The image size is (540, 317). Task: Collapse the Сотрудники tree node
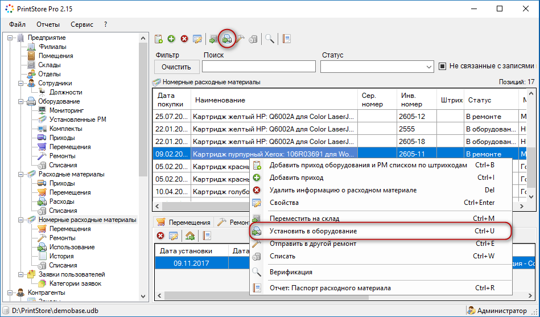coord(22,83)
